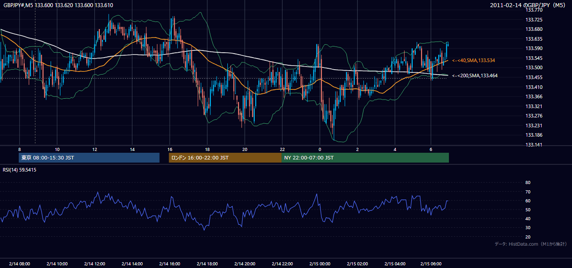Click hour tick 12 under price chart
The width and height of the screenshot is (572, 268).
coord(94,149)
